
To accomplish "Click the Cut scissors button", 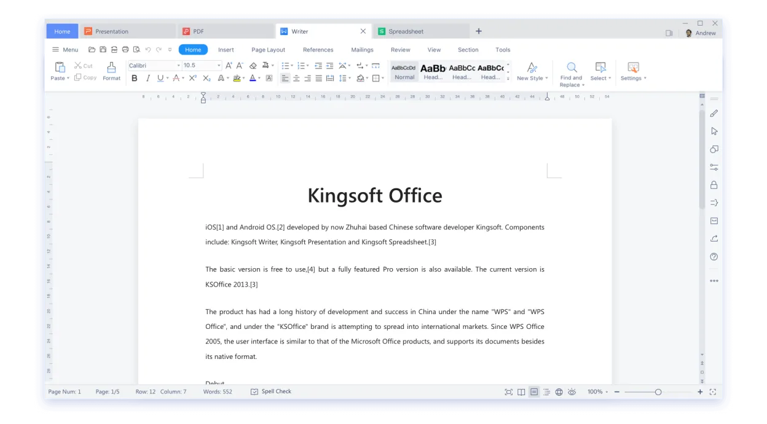I will 84,66.
